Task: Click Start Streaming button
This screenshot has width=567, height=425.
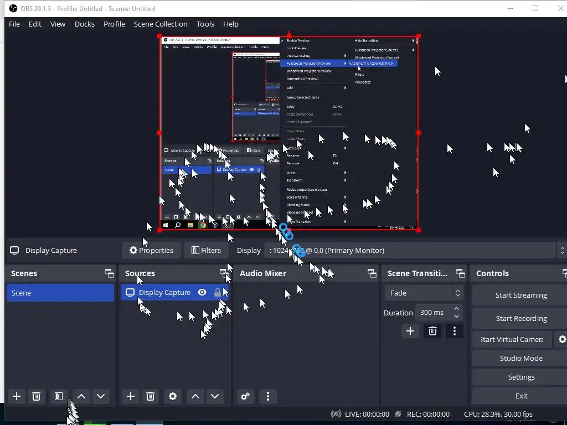Action: pos(520,296)
